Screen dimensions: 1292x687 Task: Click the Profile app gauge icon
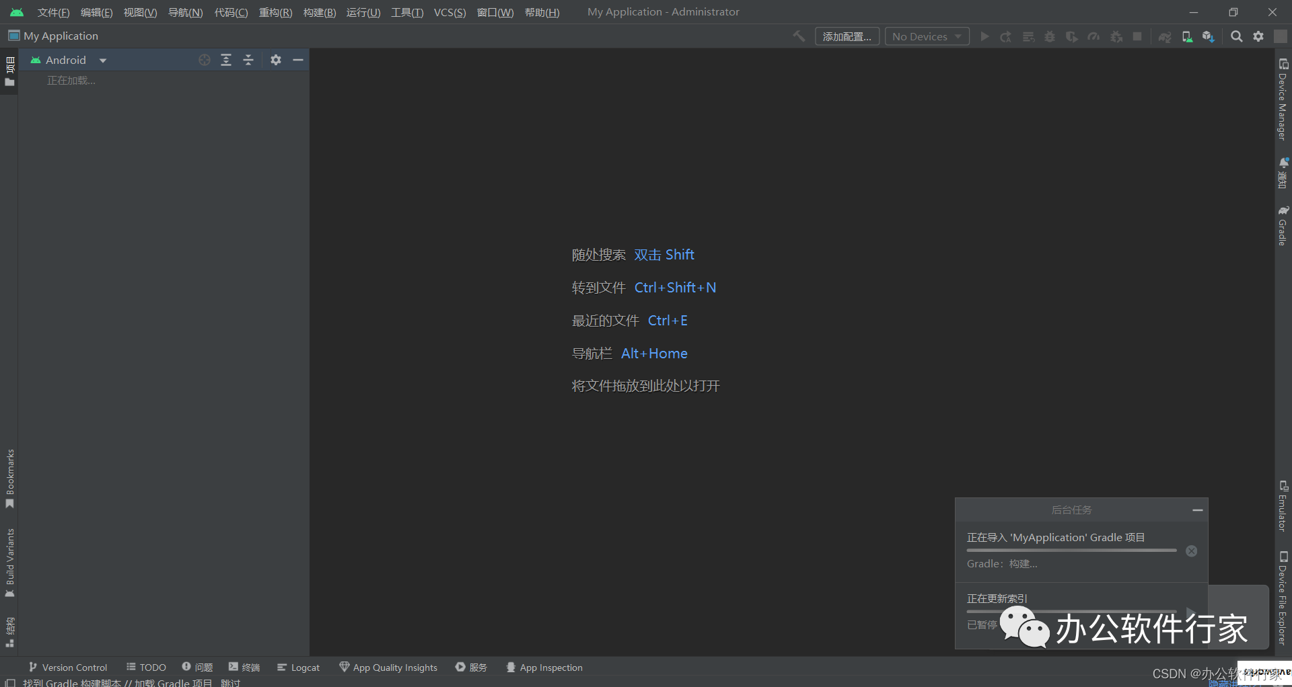pos(1094,36)
